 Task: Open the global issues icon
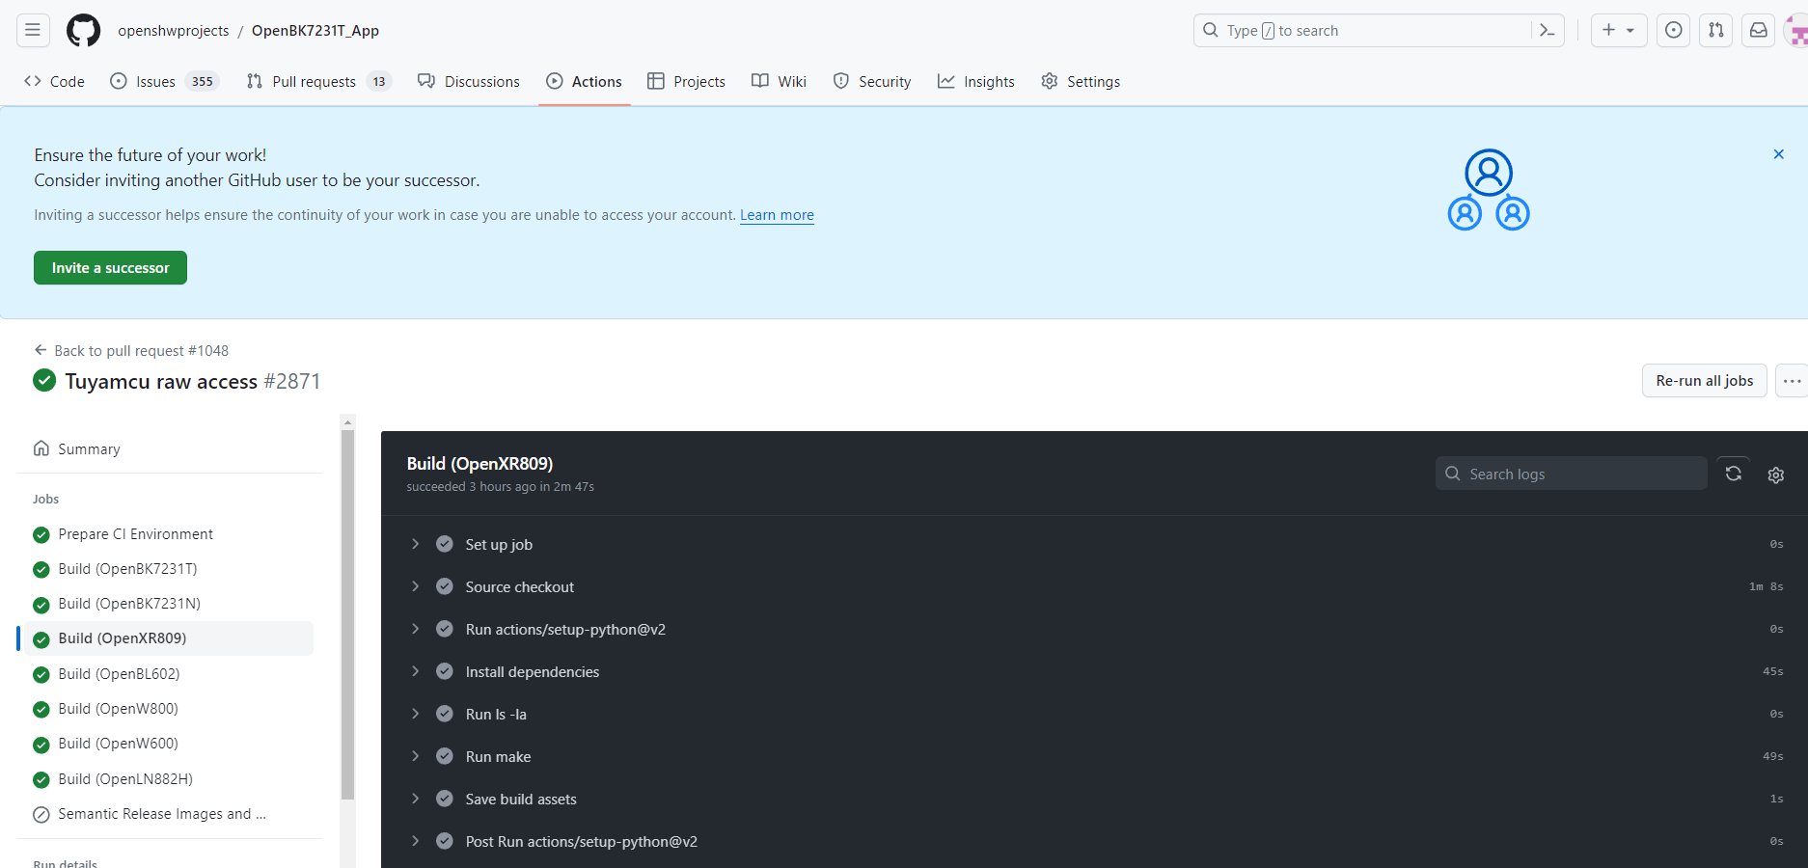click(1674, 31)
